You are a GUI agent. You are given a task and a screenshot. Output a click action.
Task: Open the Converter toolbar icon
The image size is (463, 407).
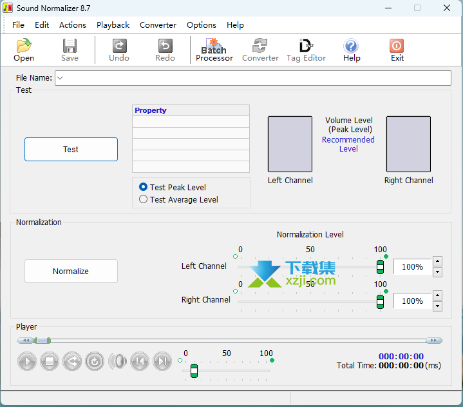tap(260, 50)
